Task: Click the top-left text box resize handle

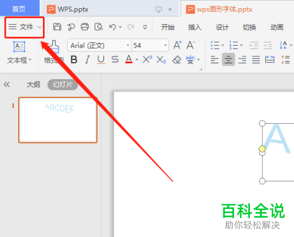Action: [x=262, y=123]
